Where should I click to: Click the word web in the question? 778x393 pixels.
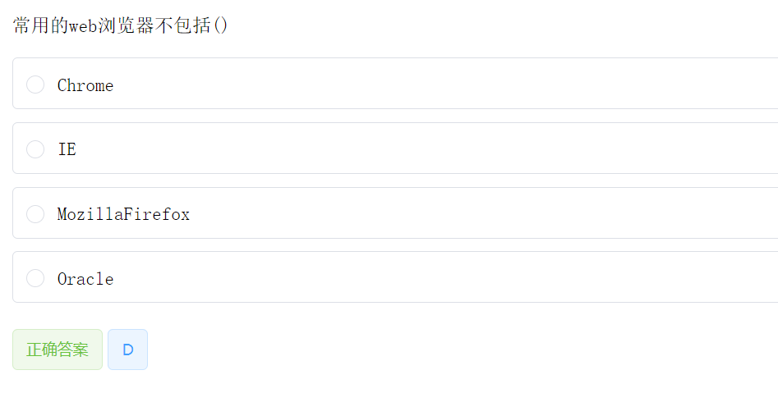82,25
